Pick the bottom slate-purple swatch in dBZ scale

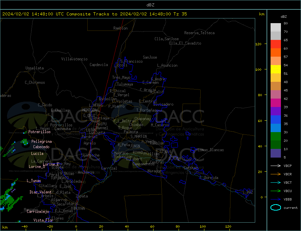(276, 153)
